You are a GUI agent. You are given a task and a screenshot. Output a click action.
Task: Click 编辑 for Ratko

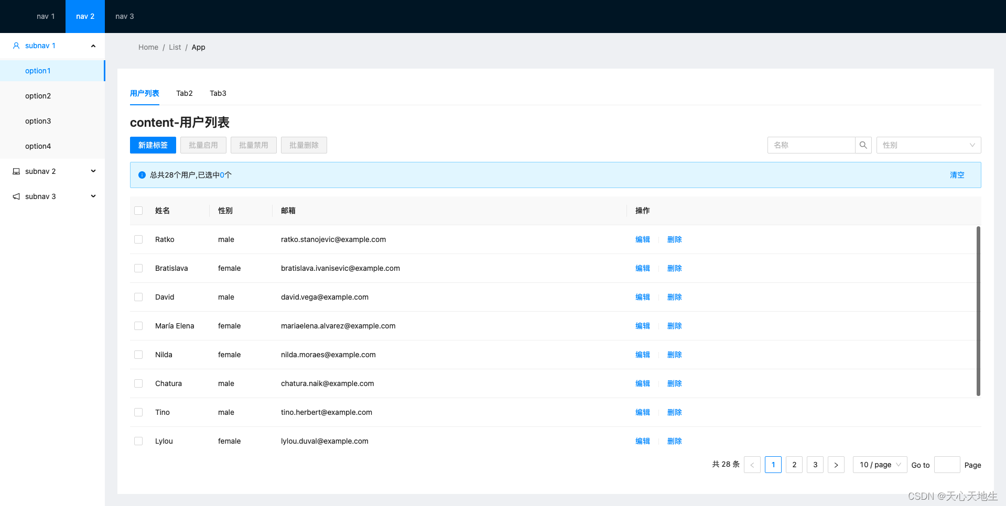tap(643, 239)
